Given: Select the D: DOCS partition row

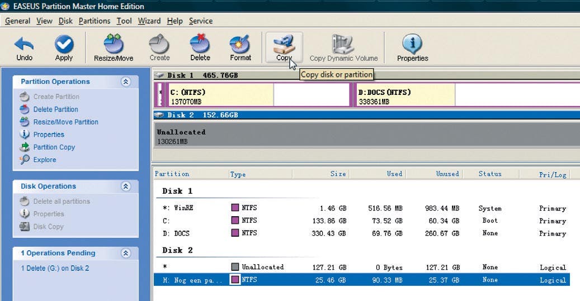Looking at the screenshot, I should pos(362,233).
